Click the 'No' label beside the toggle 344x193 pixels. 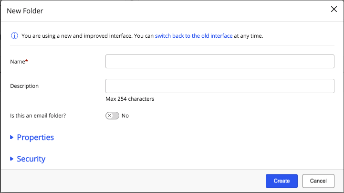125,116
